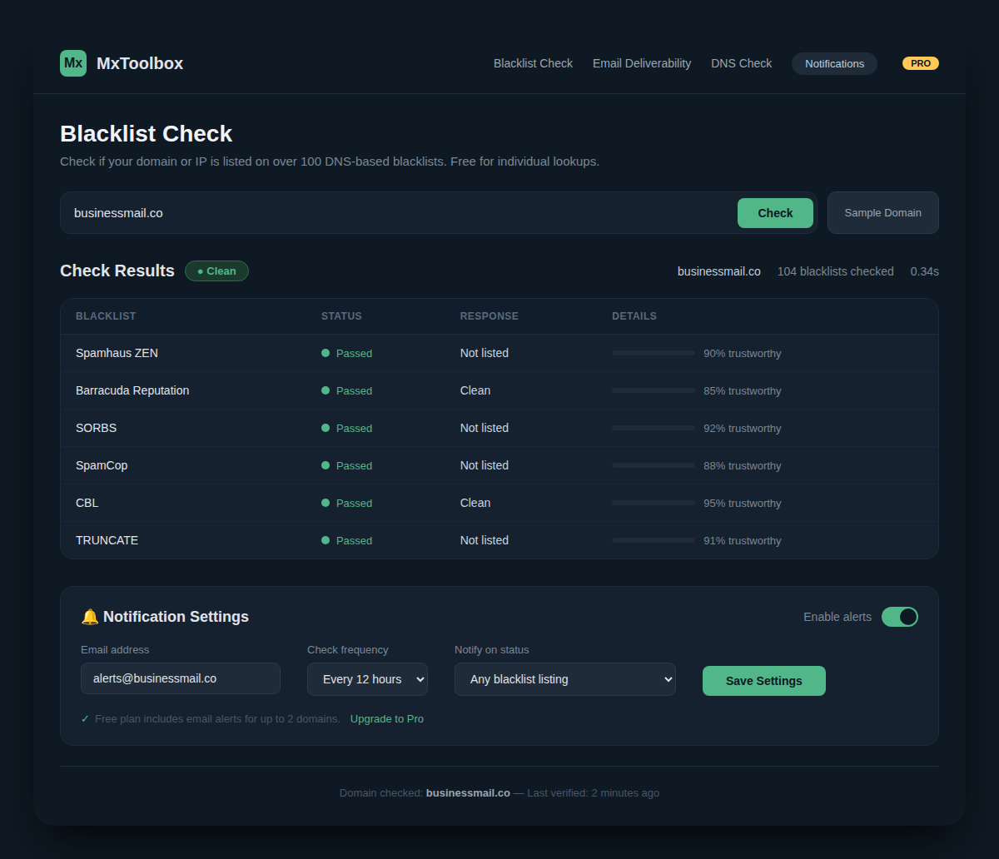Select the SORBS blacklist row

point(499,428)
